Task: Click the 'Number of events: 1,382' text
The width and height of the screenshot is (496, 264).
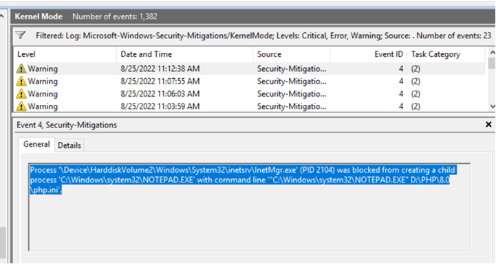Action: click(x=115, y=16)
